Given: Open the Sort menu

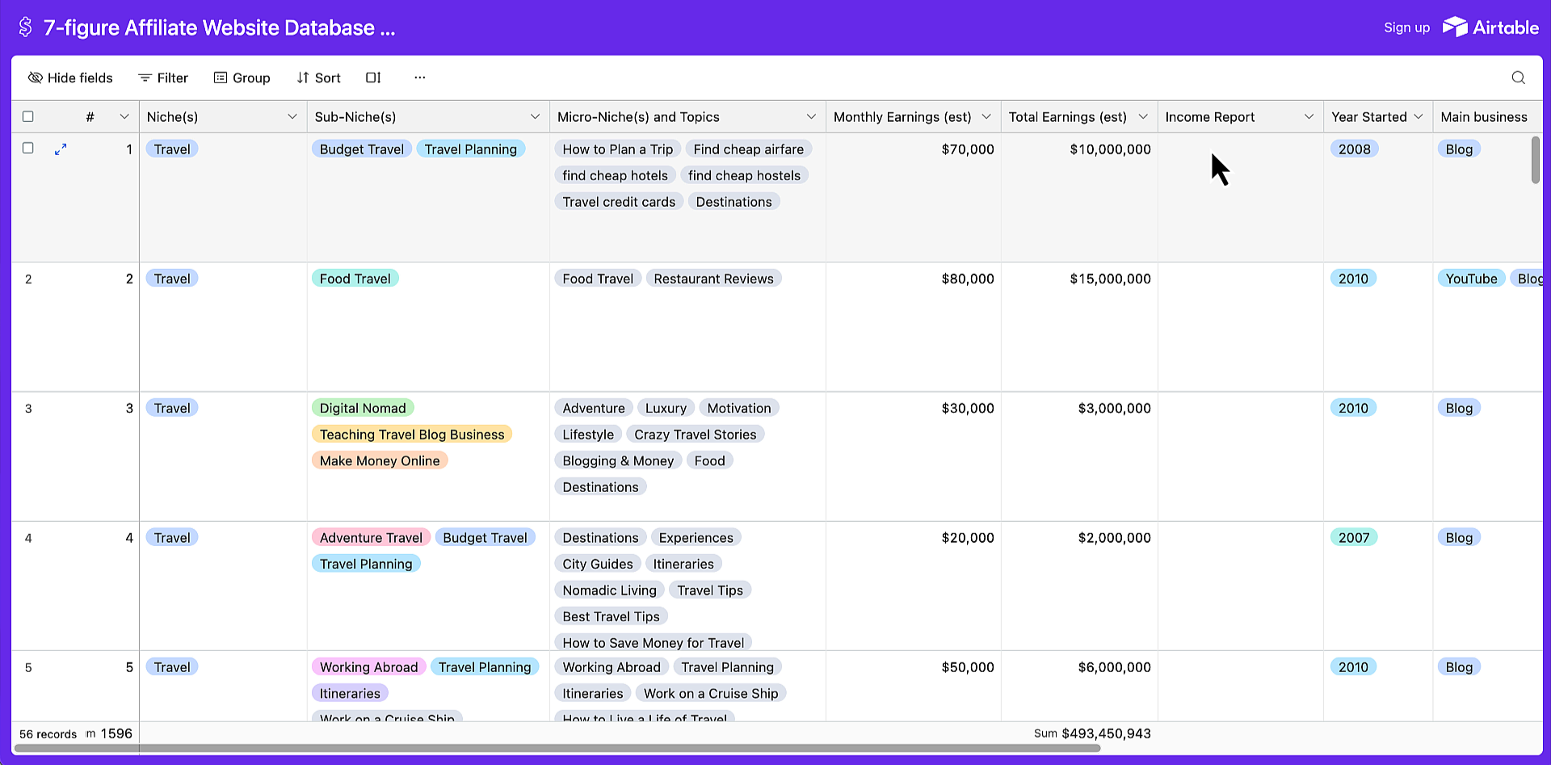Looking at the screenshot, I should pyautogui.click(x=318, y=78).
